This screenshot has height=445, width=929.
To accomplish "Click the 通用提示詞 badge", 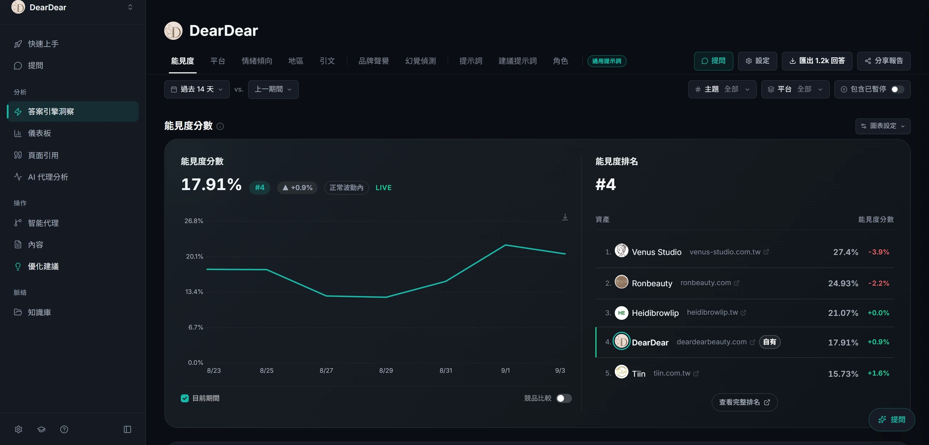I will coord(607,61).
